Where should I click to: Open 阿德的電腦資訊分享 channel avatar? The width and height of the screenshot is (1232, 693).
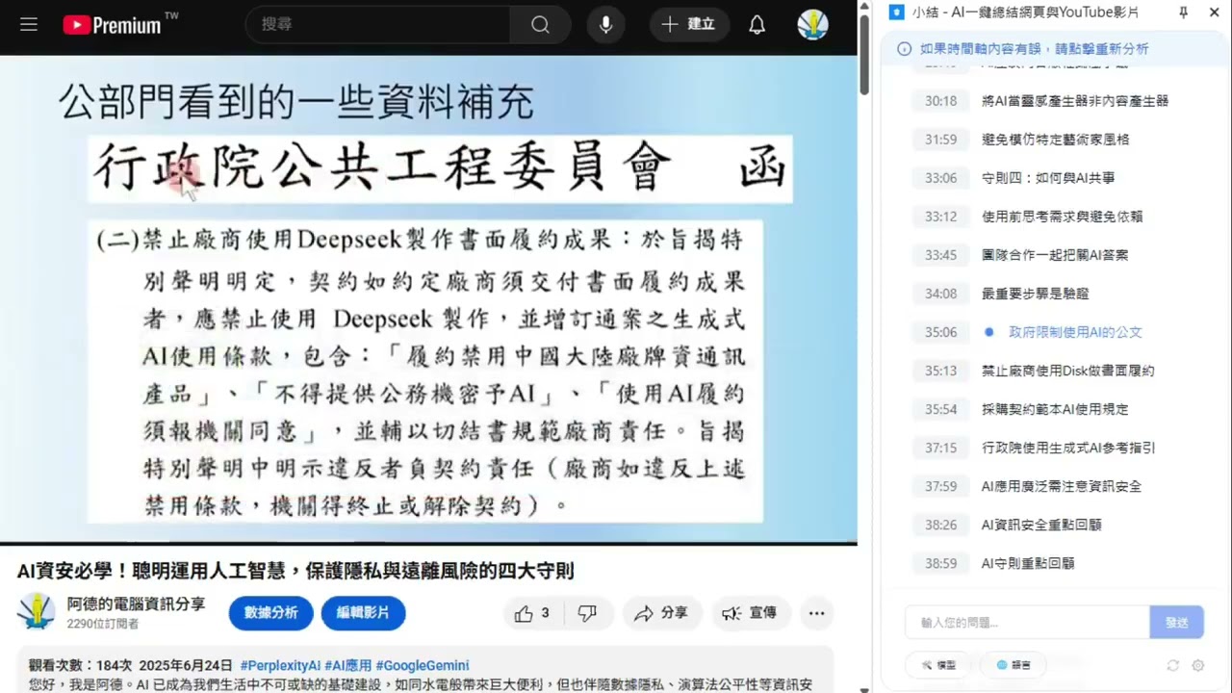37,612
